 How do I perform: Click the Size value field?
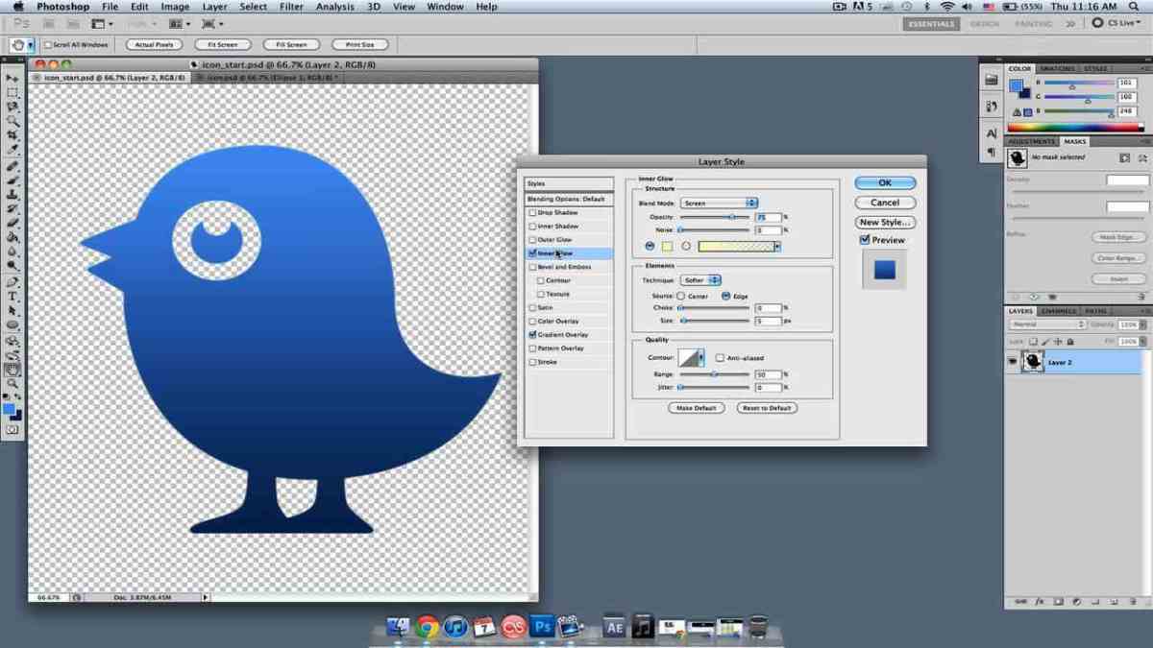(x=768, y=321)
